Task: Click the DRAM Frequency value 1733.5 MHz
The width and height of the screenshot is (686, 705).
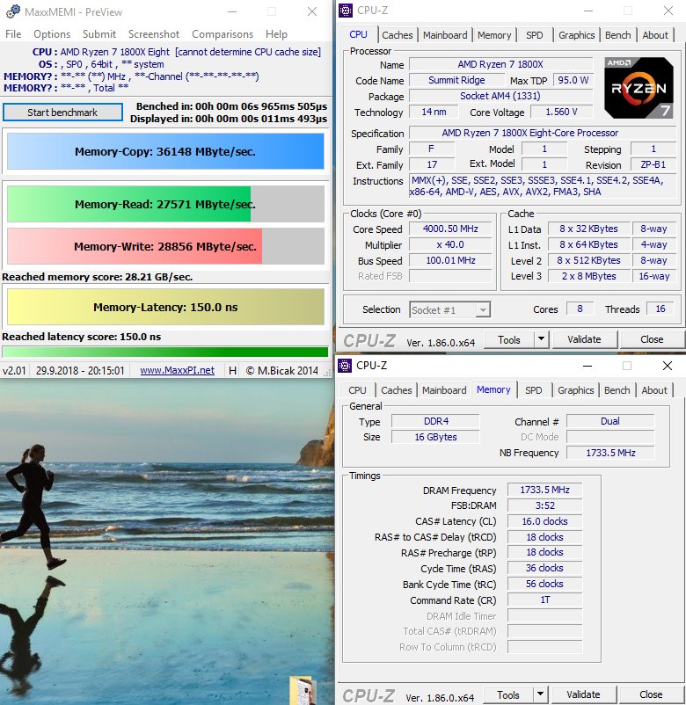Action: coord(544,490)
